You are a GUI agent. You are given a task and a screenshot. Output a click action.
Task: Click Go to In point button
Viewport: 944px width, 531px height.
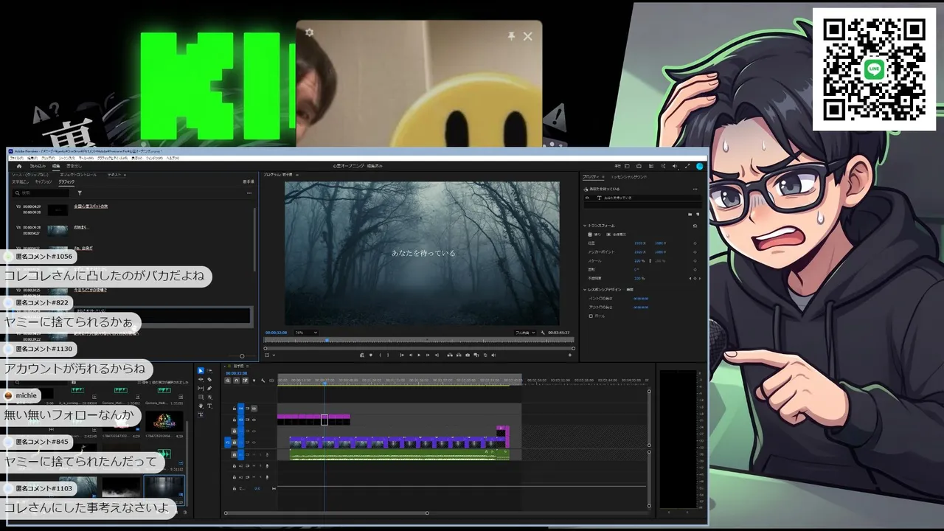[402, 355]
